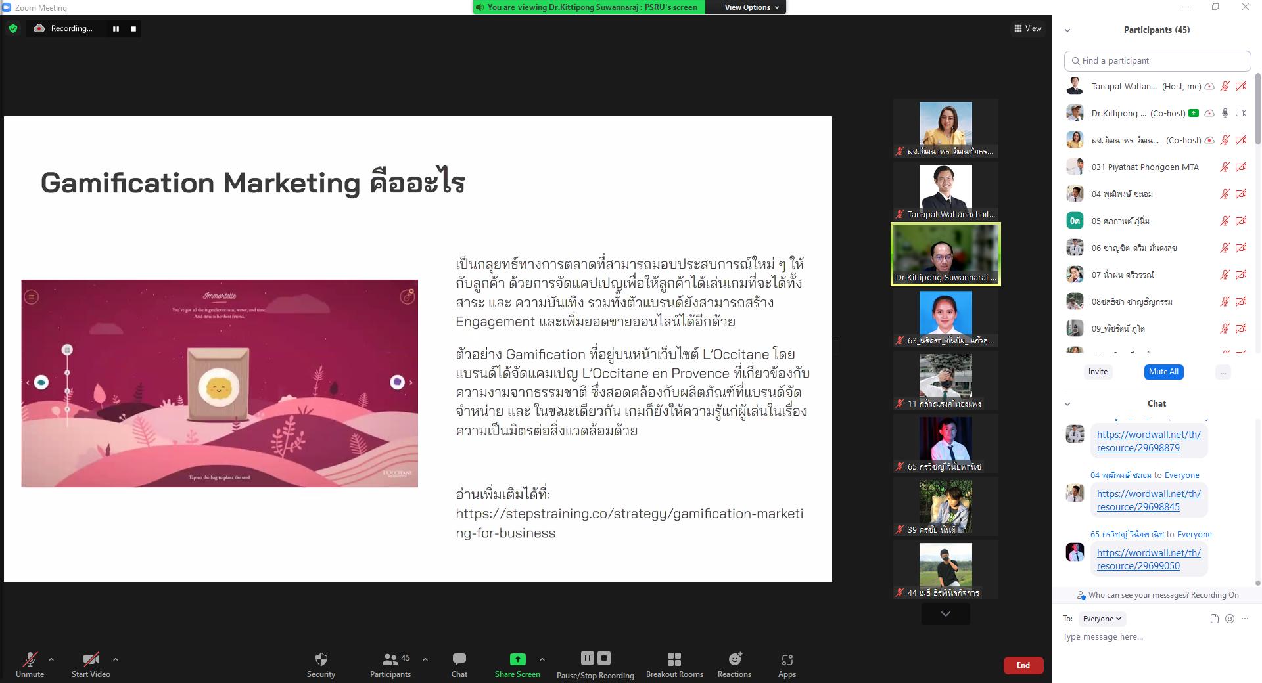1262x683 pixels.
Task: Click the Recording cloud status icon top-left
Action: point(39,28)
